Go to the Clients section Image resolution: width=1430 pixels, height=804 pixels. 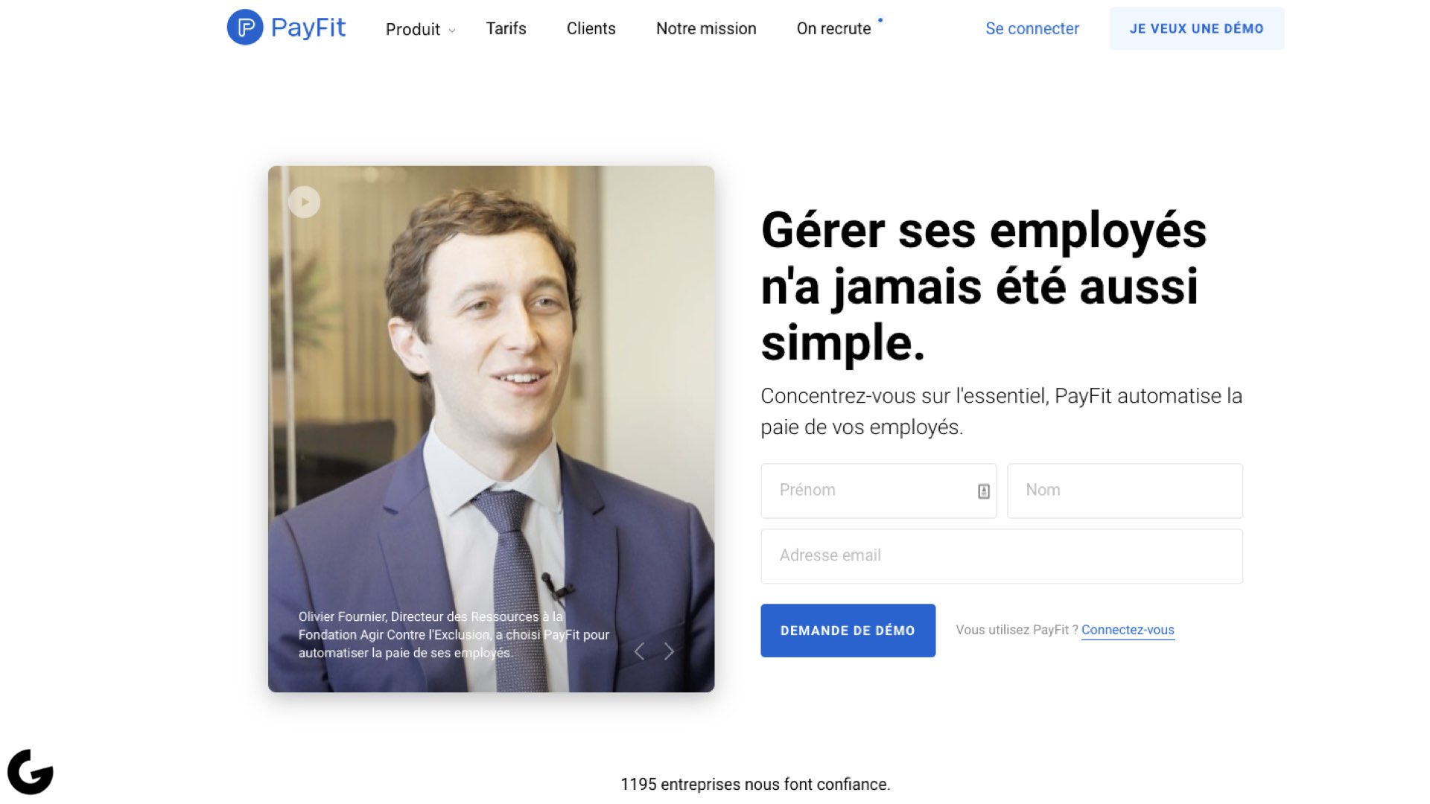click(x=591, y=28)
